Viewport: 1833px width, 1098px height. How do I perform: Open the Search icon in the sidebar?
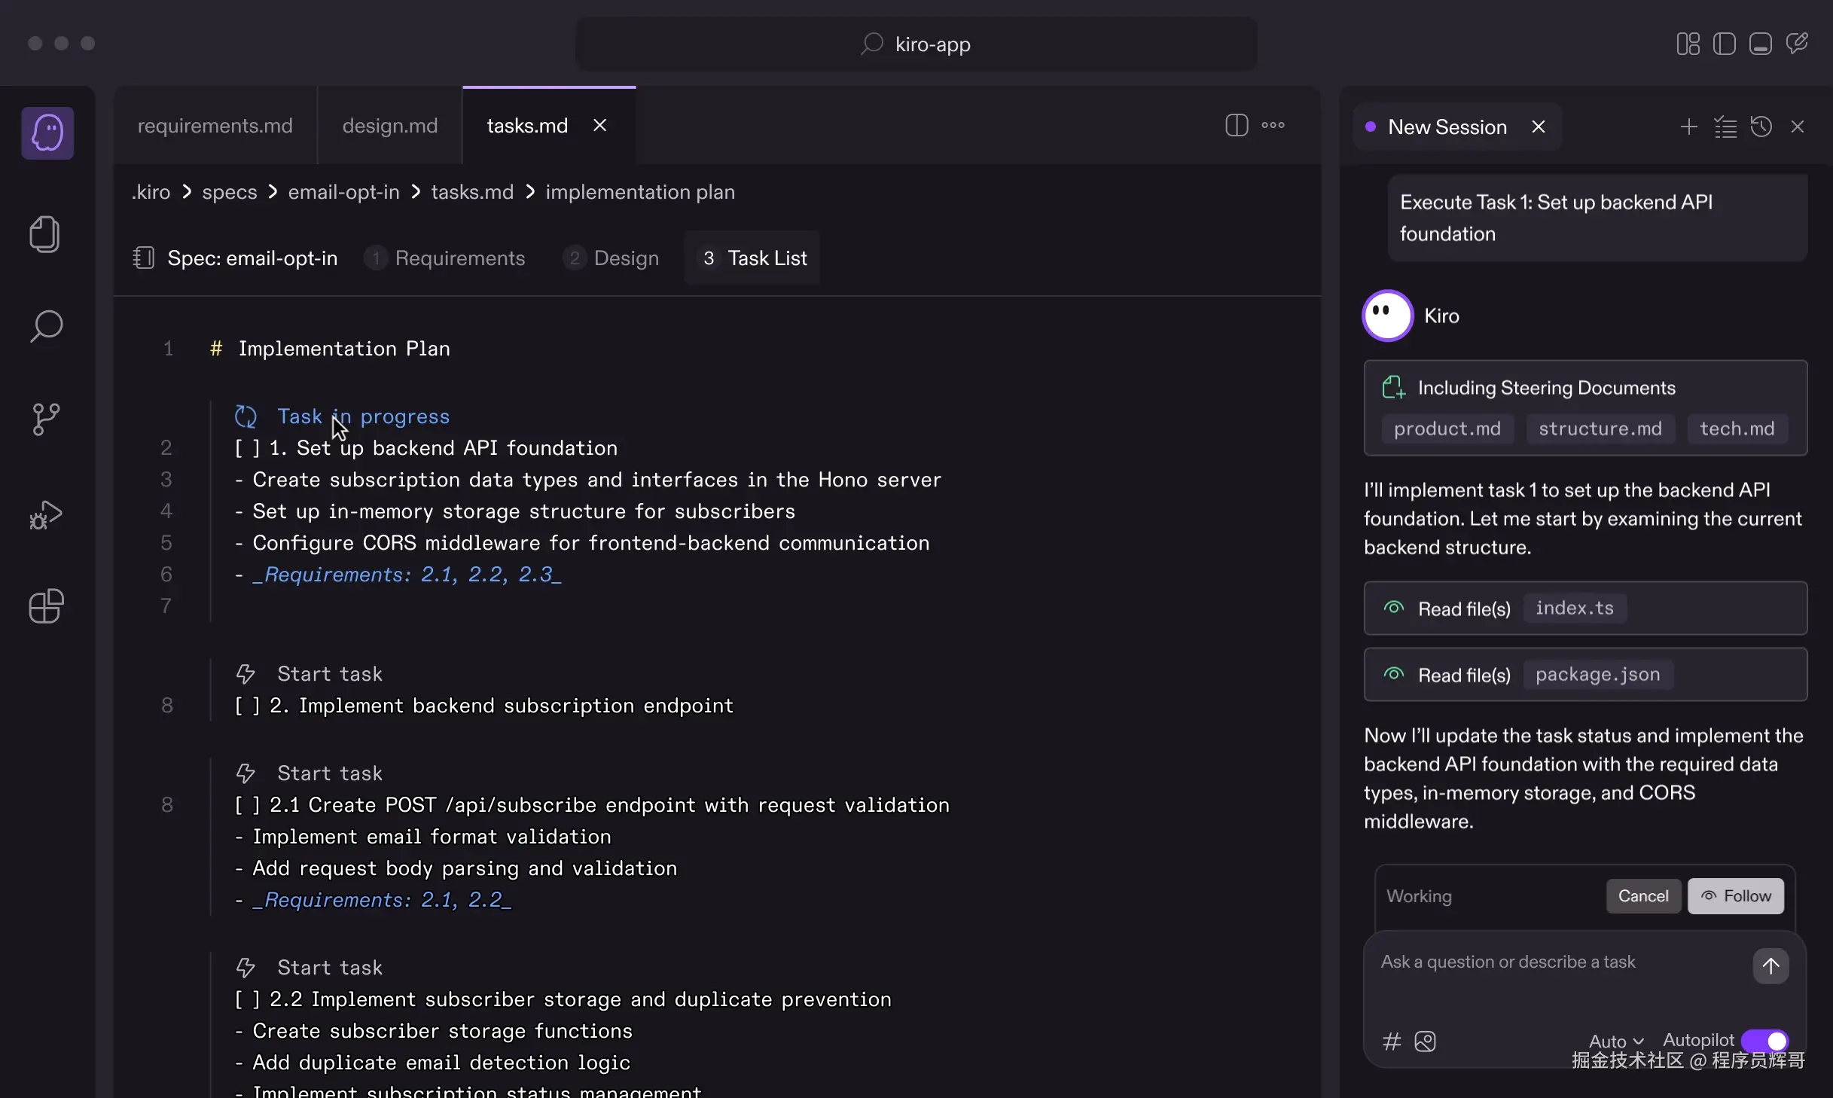click(46, 326)
